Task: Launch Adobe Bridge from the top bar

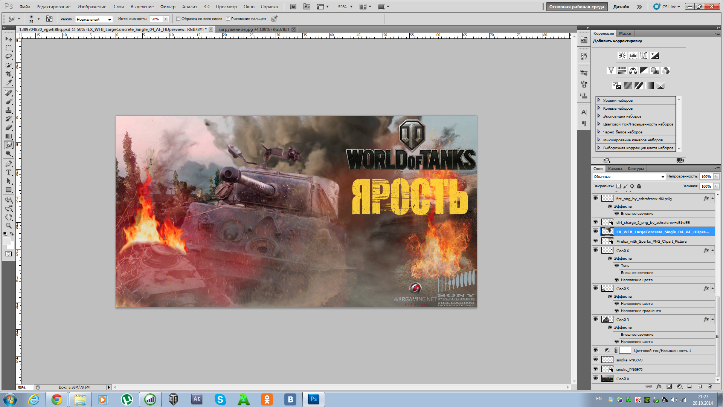Action: [293, 7]
